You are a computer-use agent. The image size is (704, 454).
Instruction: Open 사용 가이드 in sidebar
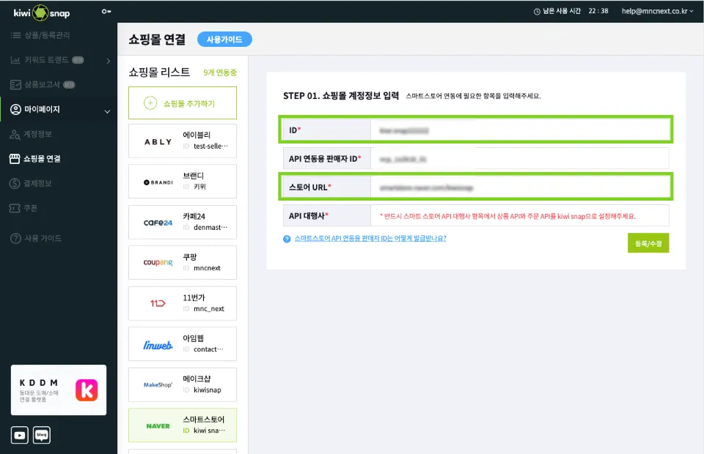click(x=43, y=238)
